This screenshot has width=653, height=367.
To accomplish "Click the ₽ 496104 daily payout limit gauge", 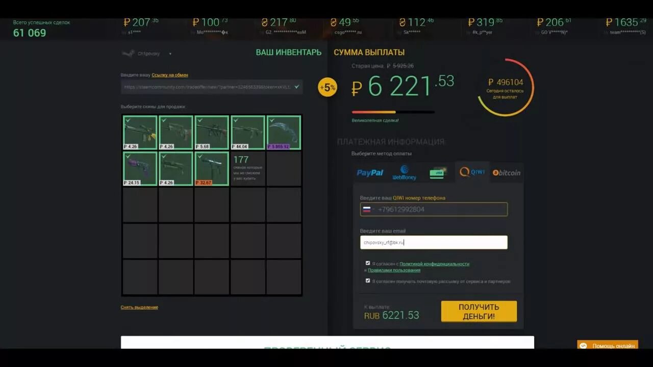I will 506,87.
